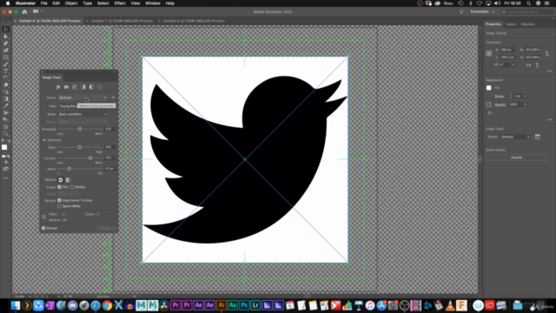Open the rotation angle dropdown
The image size is (556, 313).
[513, 65]
